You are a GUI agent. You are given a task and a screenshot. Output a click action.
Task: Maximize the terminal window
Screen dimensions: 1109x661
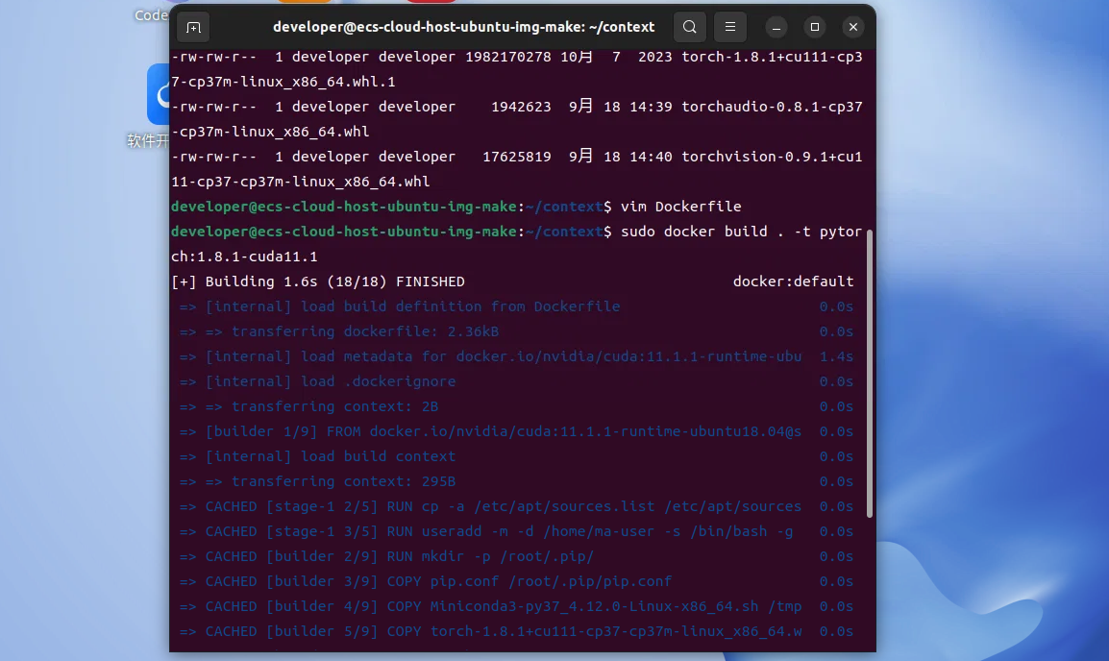815,27
